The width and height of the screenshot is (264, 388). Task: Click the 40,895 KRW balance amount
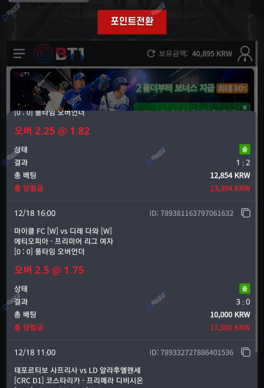(212, 54)
